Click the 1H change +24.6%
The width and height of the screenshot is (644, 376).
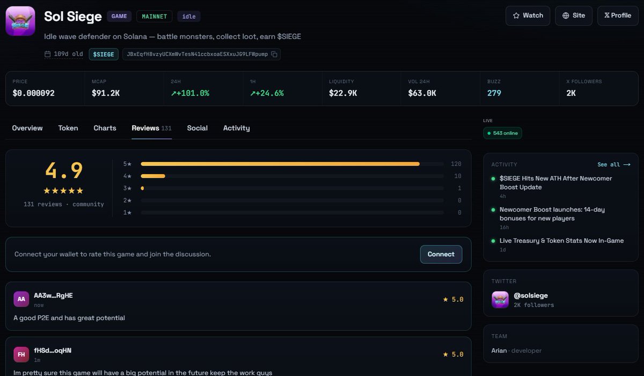tap(267, 93)
